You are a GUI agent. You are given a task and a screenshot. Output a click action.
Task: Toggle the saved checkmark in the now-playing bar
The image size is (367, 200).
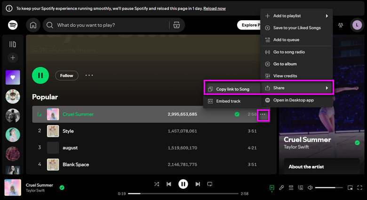(x=62, y=187)
